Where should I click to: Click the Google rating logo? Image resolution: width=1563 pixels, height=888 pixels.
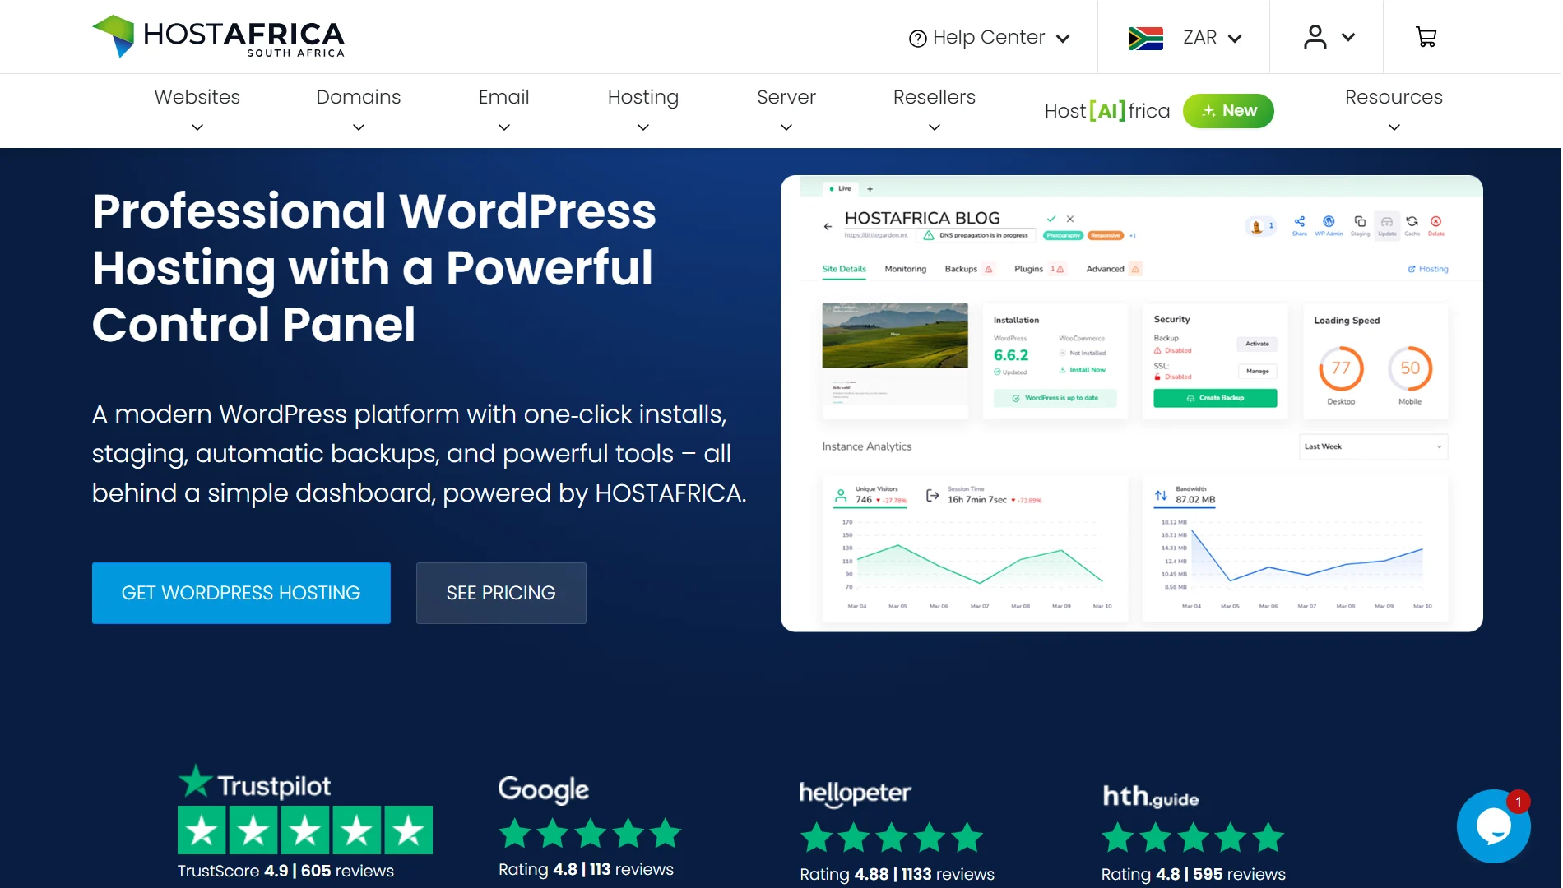[543, 790]
